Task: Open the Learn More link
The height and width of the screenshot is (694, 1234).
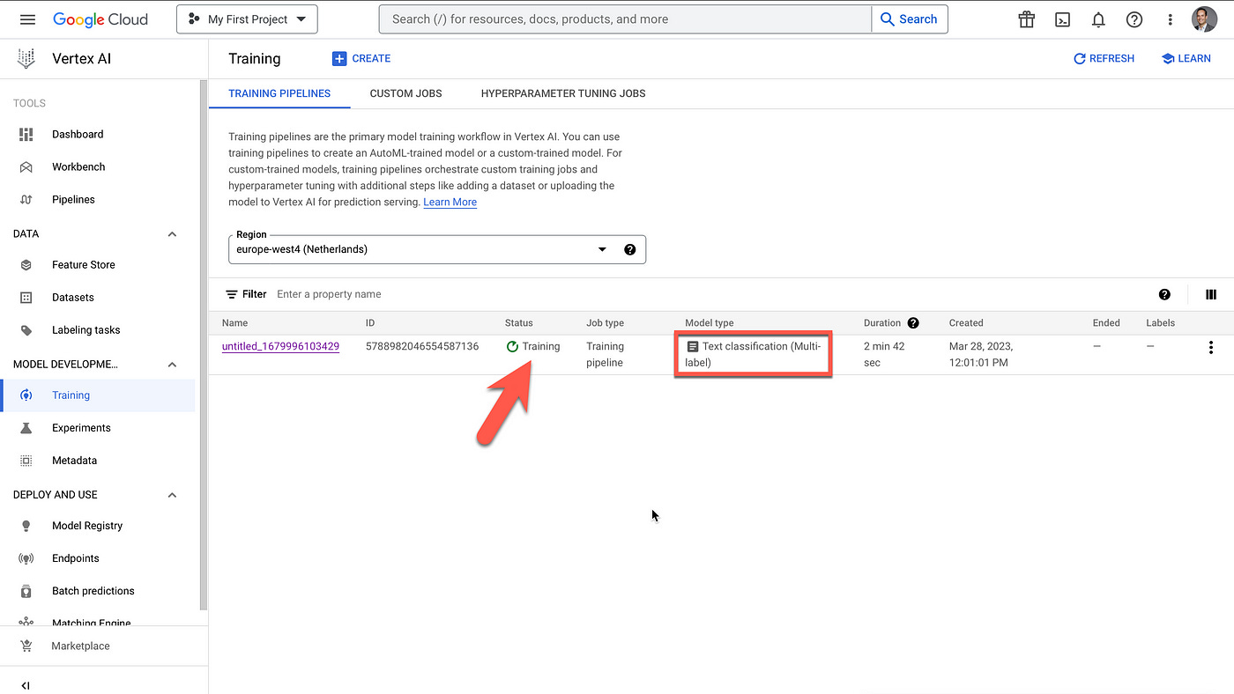Action: coord(450,202)
